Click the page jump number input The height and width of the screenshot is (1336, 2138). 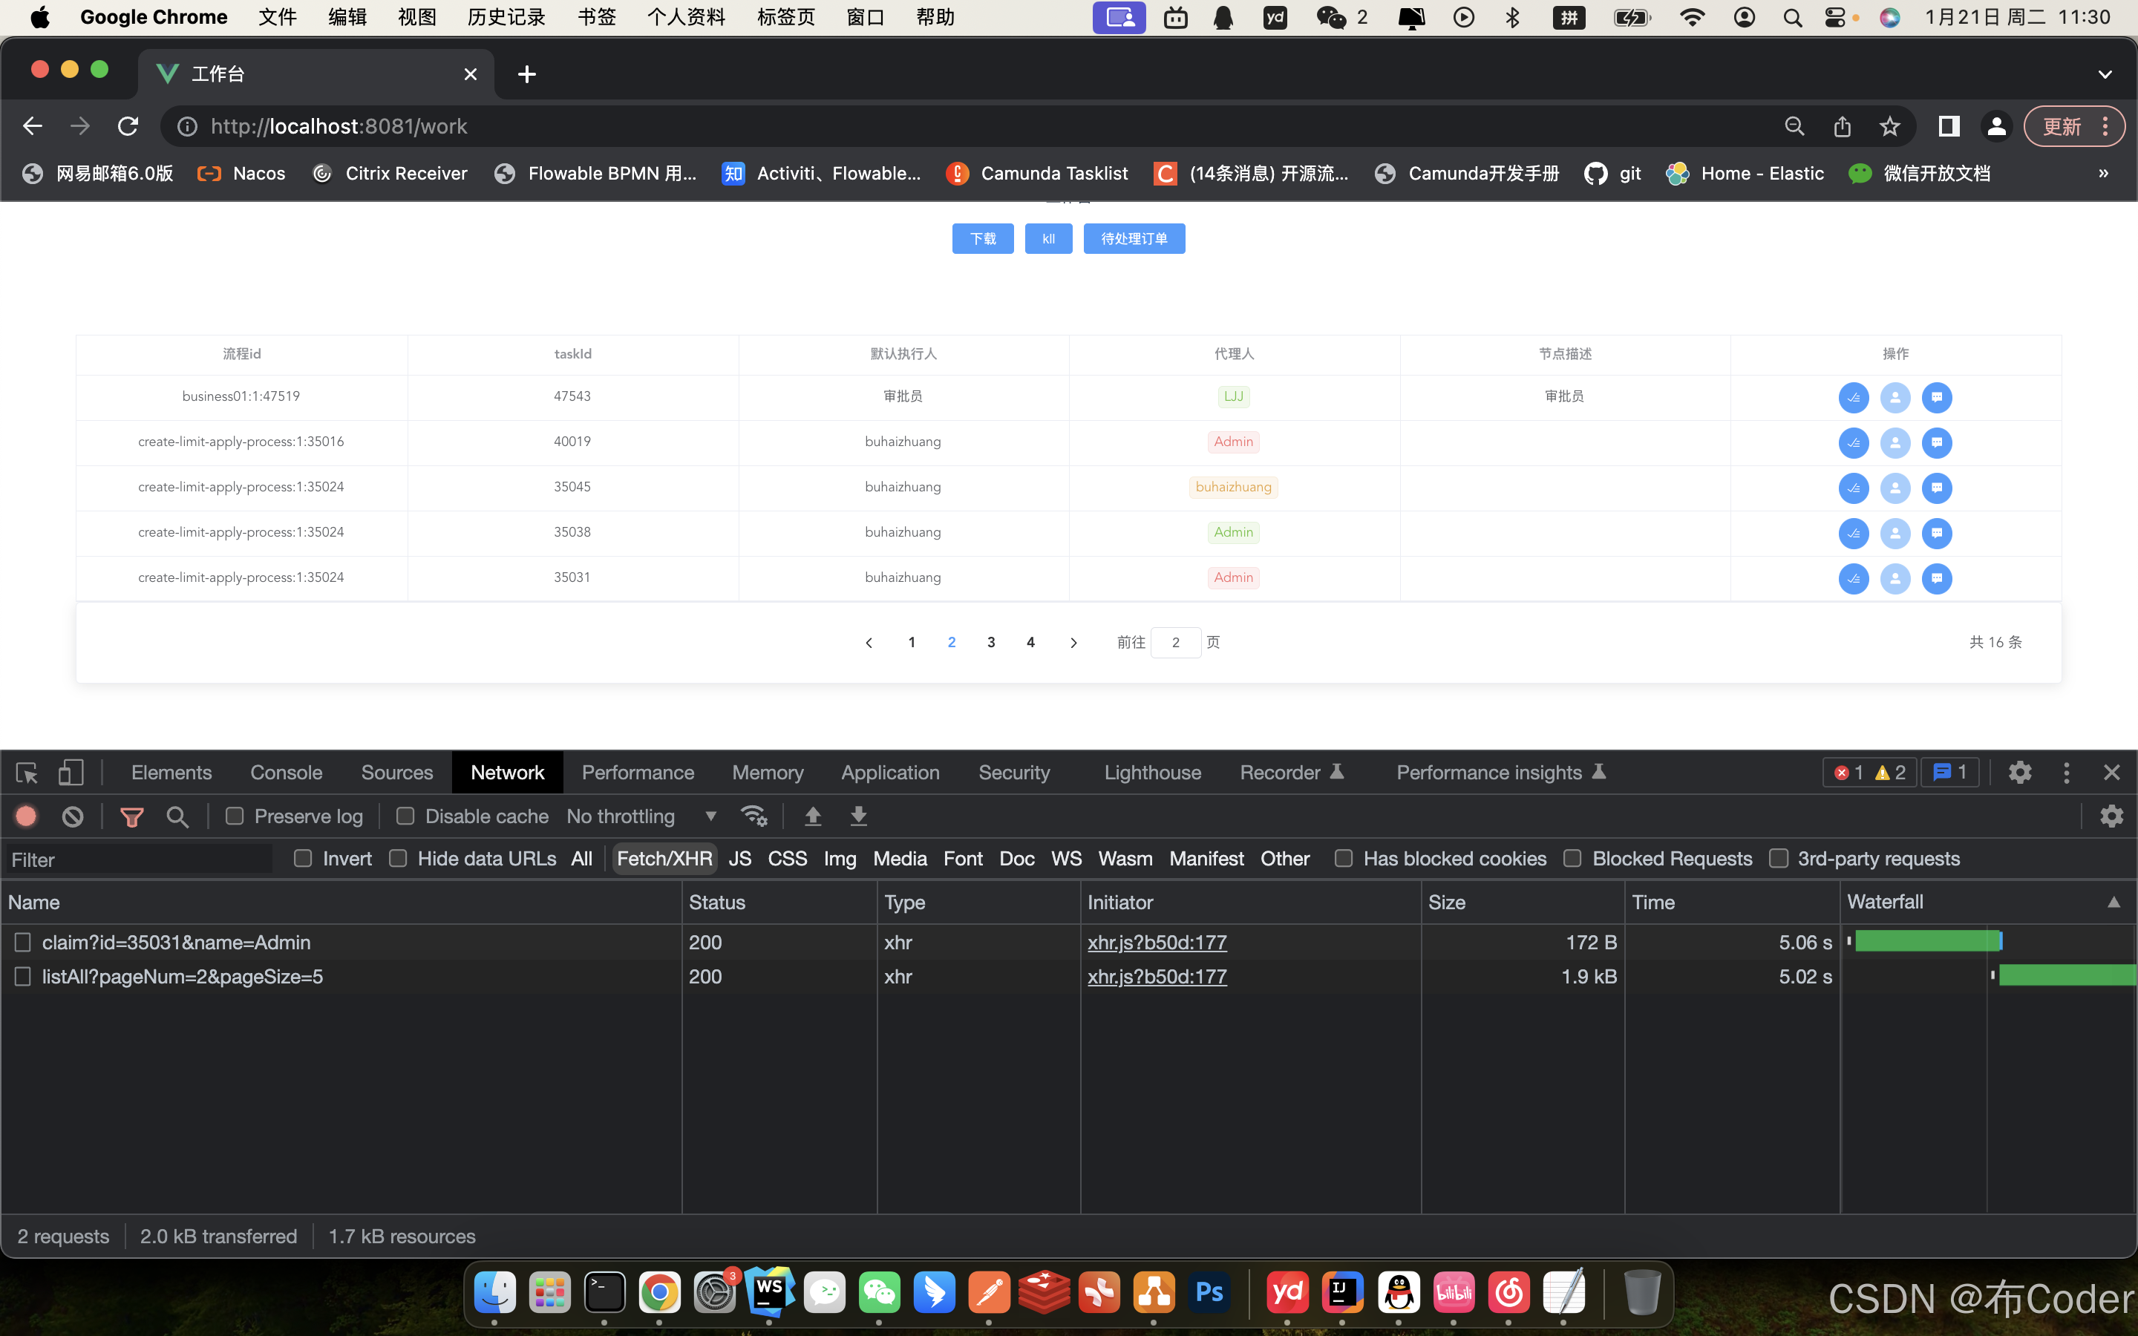(1176, 642)
